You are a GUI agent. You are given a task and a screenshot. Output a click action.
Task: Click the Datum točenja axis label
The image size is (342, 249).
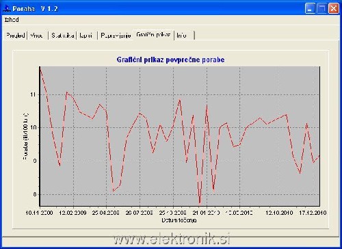(179, 220)
